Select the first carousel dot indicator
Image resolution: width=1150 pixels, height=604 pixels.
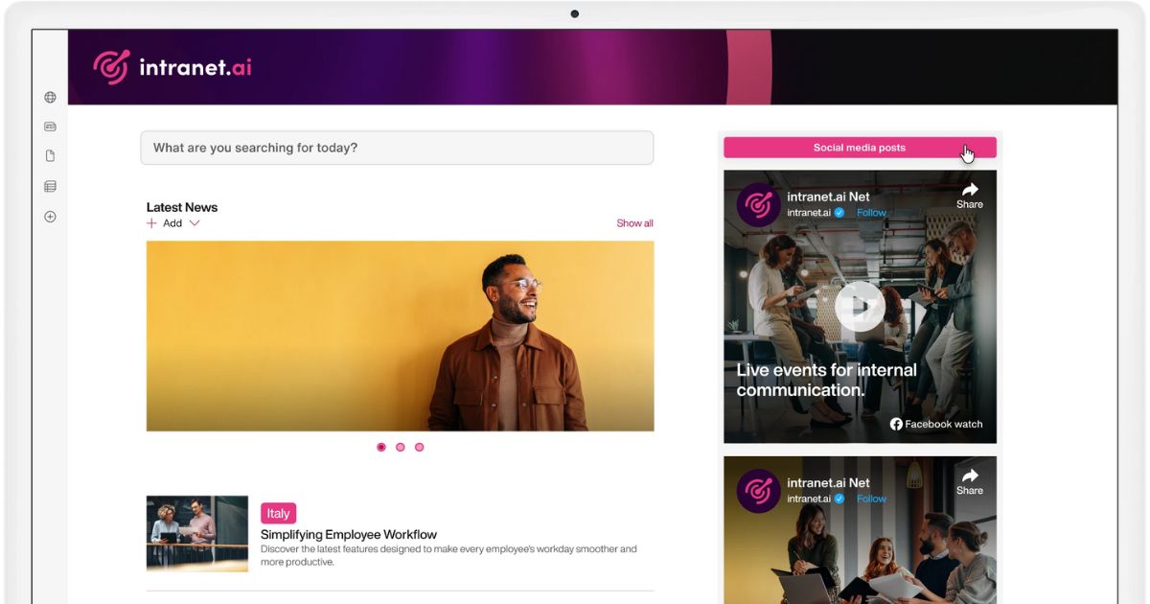(381, 447)
